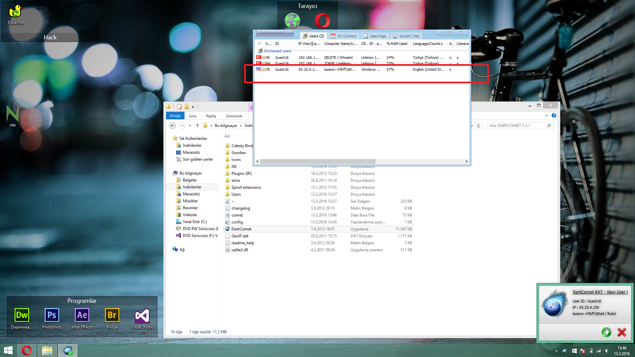This screenshot has width=635, height=357.
Task: Go back in File Explorer
Action: click(172, 126)
